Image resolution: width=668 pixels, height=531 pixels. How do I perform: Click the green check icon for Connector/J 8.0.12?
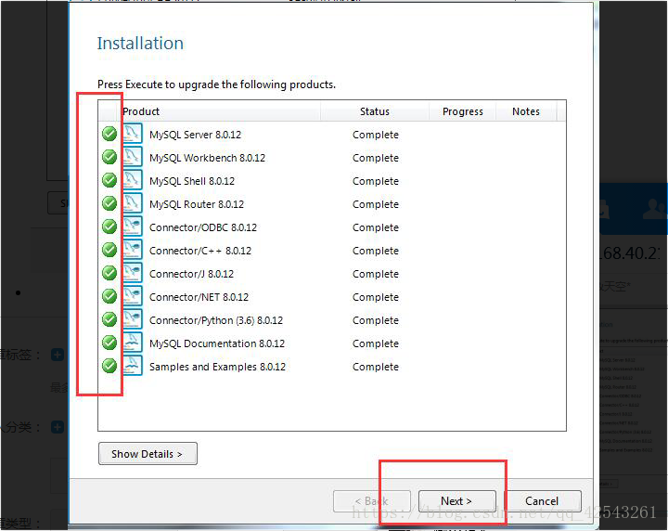[x=109, y=273]
